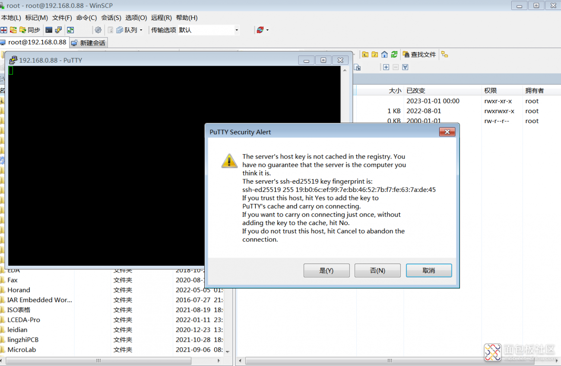Select the IAR Embedded Wor... folder
Viewport: 561px width, 366px height.
(x=40, y=300)
